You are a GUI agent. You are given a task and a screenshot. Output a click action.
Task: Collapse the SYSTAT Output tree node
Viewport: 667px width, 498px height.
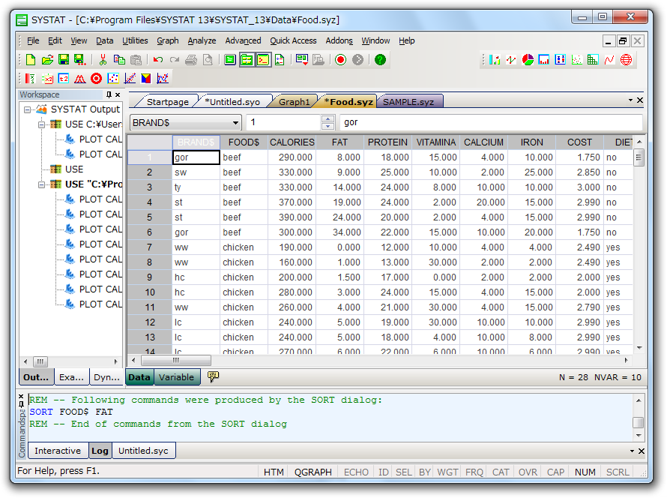point(27,109)
